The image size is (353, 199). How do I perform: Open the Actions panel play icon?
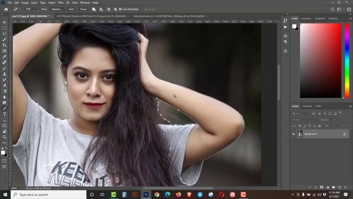(285, 27)
